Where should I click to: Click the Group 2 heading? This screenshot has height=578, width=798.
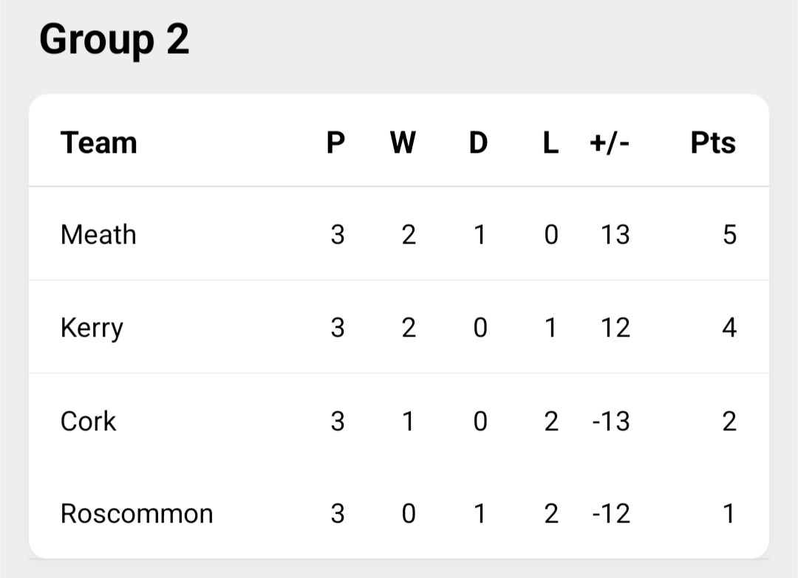click(x=115, y=40)
